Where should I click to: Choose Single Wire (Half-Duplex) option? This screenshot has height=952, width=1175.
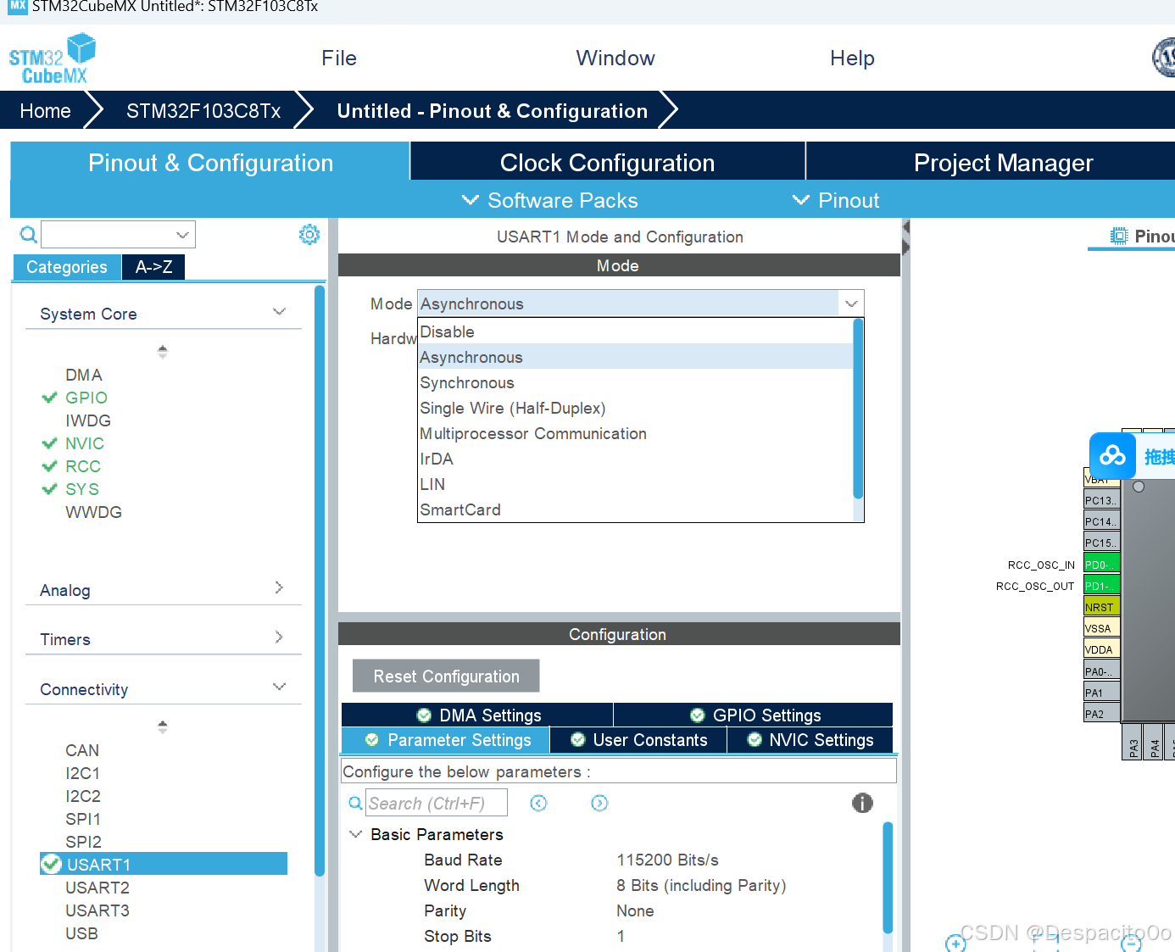636,408
